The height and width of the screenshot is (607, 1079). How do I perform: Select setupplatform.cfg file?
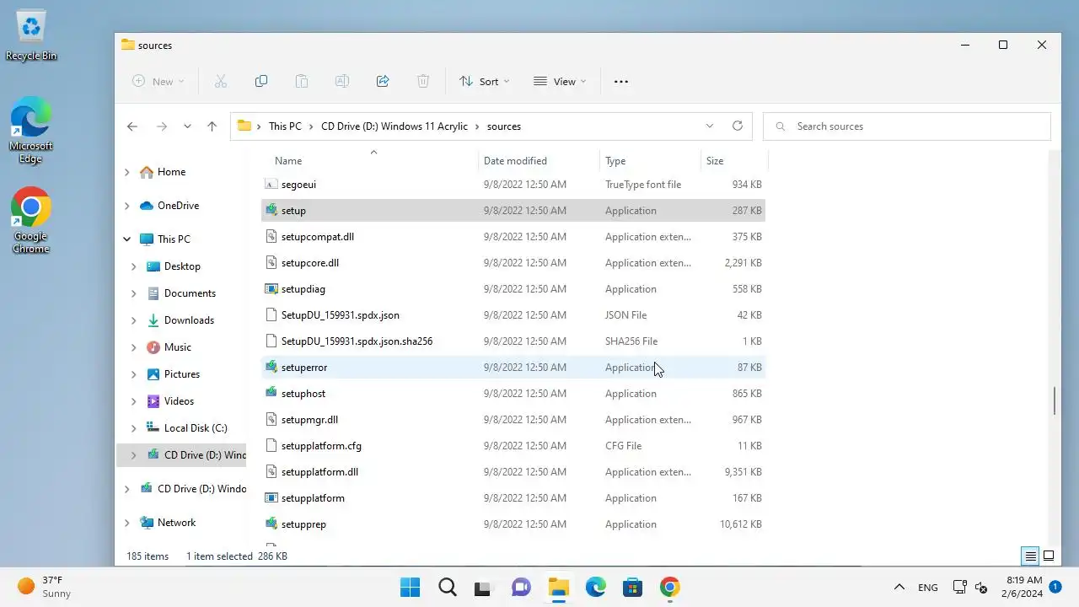click(x=513, y=446)
